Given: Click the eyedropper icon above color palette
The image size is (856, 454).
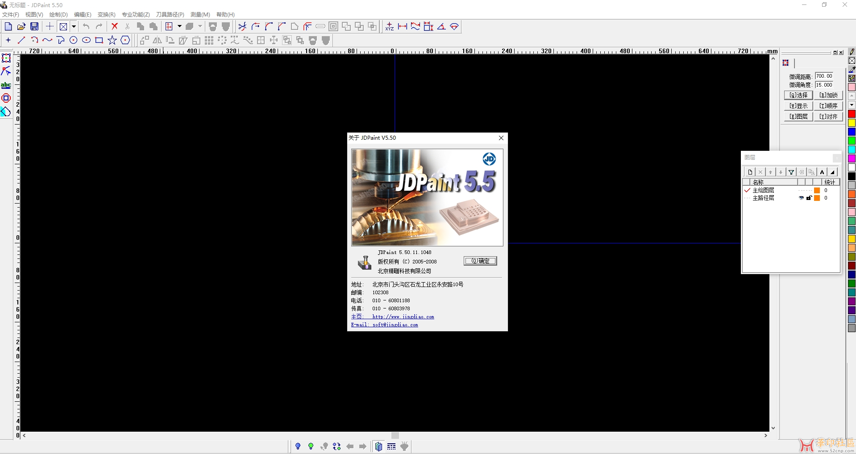Looking at the screenshot, I should [x=852, y=70].
